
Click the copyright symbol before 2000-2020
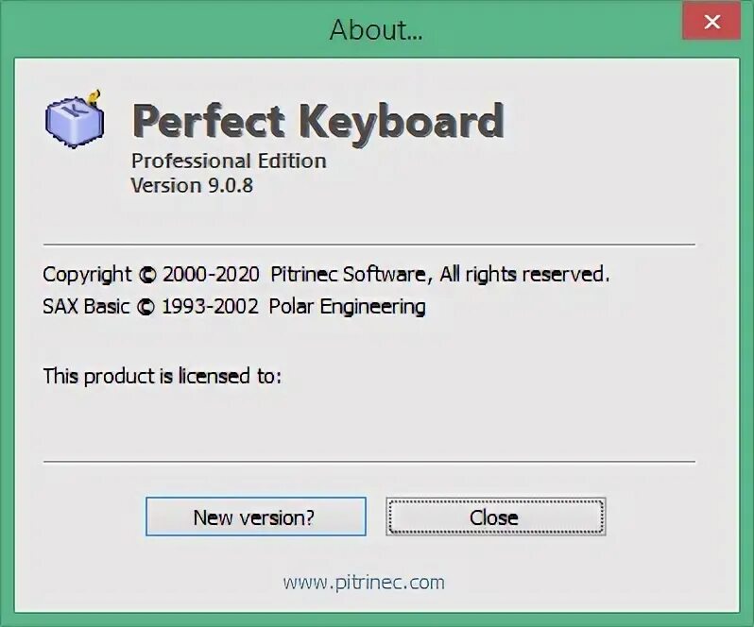(x=147, y=275)
